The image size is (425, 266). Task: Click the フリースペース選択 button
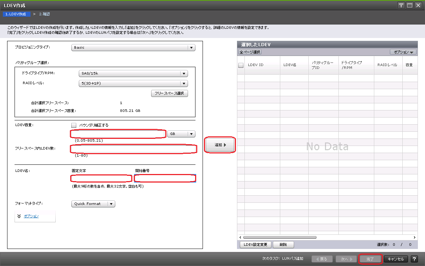pyautogui.click(x=169, y=93)
